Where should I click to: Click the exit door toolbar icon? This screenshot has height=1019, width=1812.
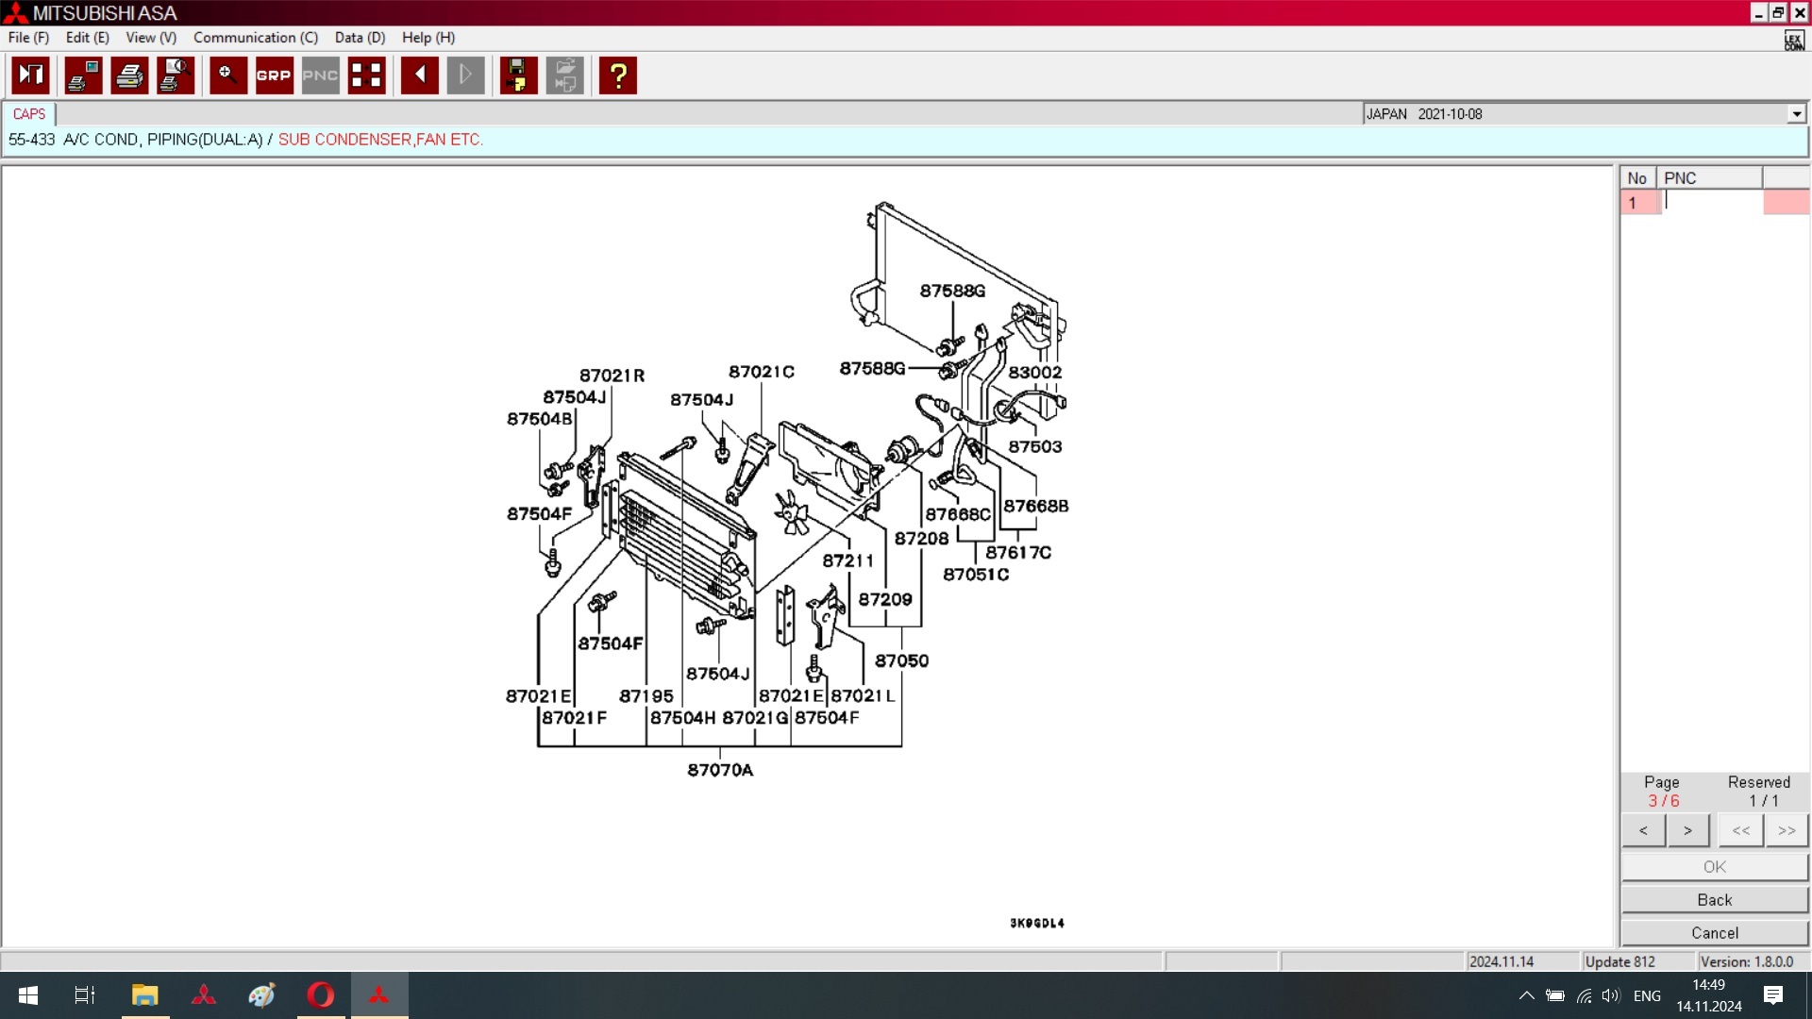click(x=30, y=75)
